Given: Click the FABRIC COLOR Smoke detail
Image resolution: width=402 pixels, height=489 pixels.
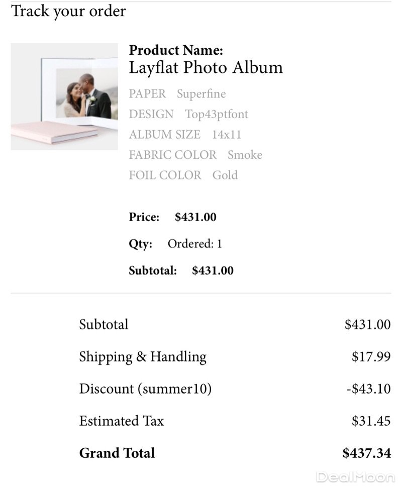Looking at the screenshot, I should [x=195, y=155].
